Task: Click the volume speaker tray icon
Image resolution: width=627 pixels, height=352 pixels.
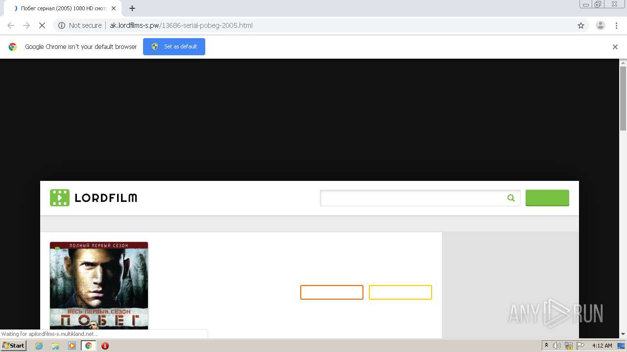Action: (557, 346)
